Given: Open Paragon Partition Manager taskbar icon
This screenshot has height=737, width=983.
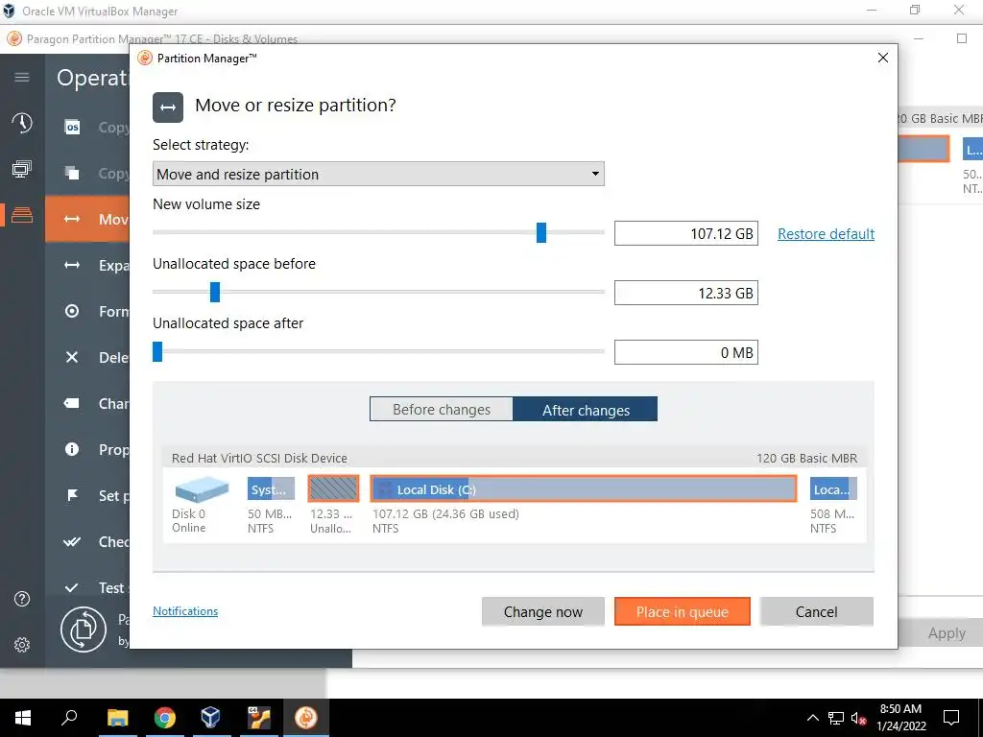Looking at the screenshot, I should click(306, 718).
